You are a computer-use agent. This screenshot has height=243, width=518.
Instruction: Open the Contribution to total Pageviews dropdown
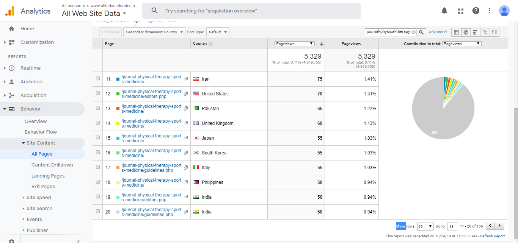[461, 44]
